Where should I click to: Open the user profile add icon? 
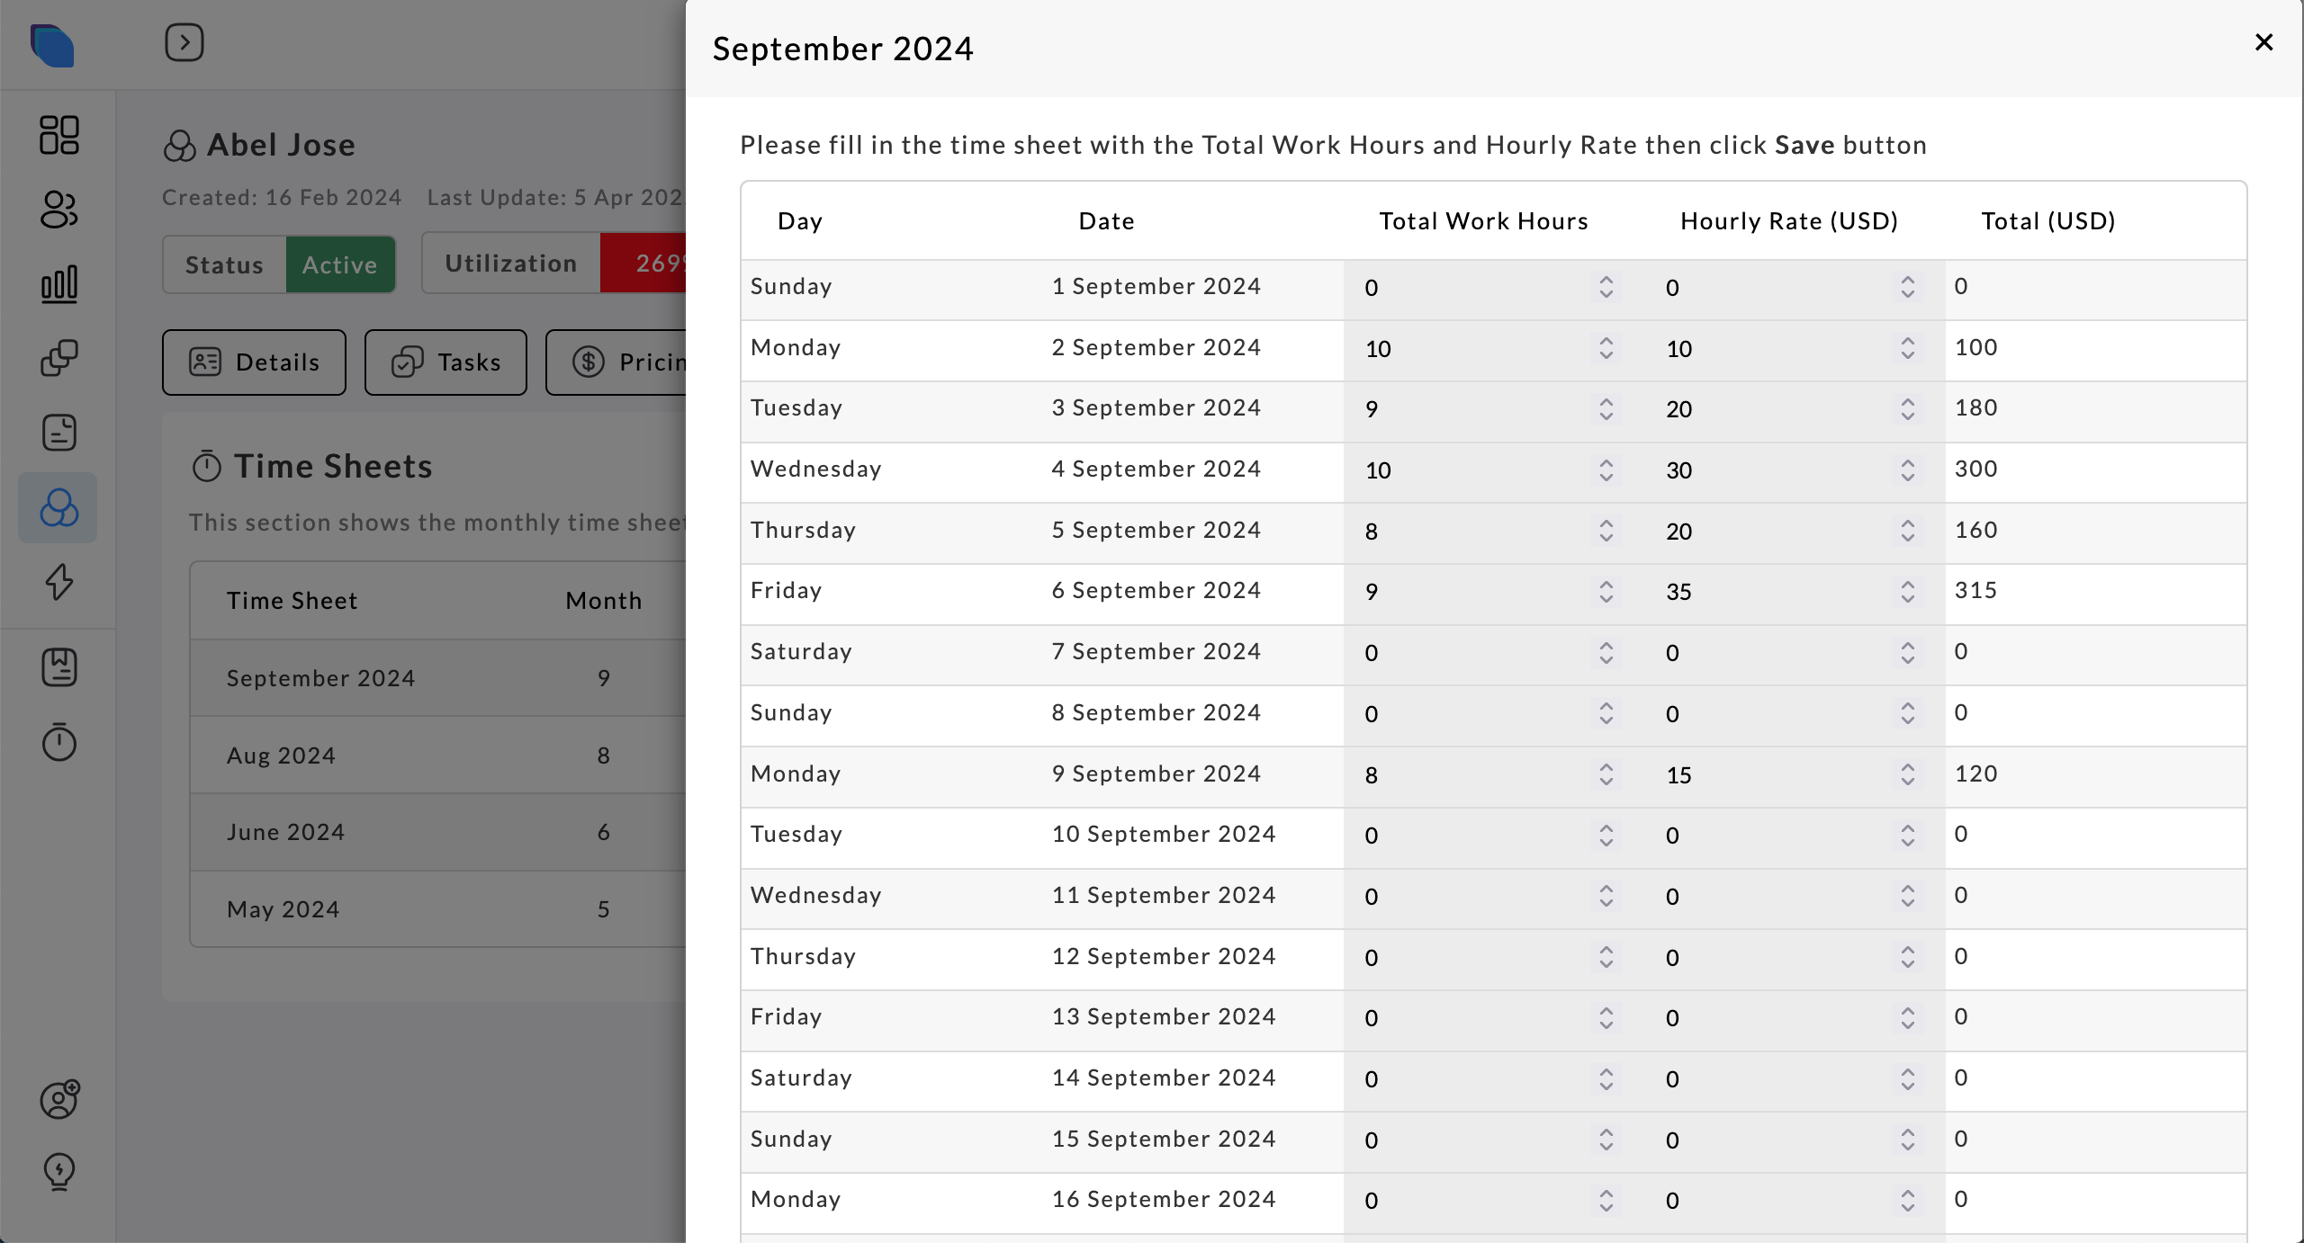tap(59, 1099)
